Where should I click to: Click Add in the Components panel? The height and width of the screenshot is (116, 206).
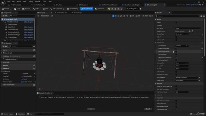5,16
